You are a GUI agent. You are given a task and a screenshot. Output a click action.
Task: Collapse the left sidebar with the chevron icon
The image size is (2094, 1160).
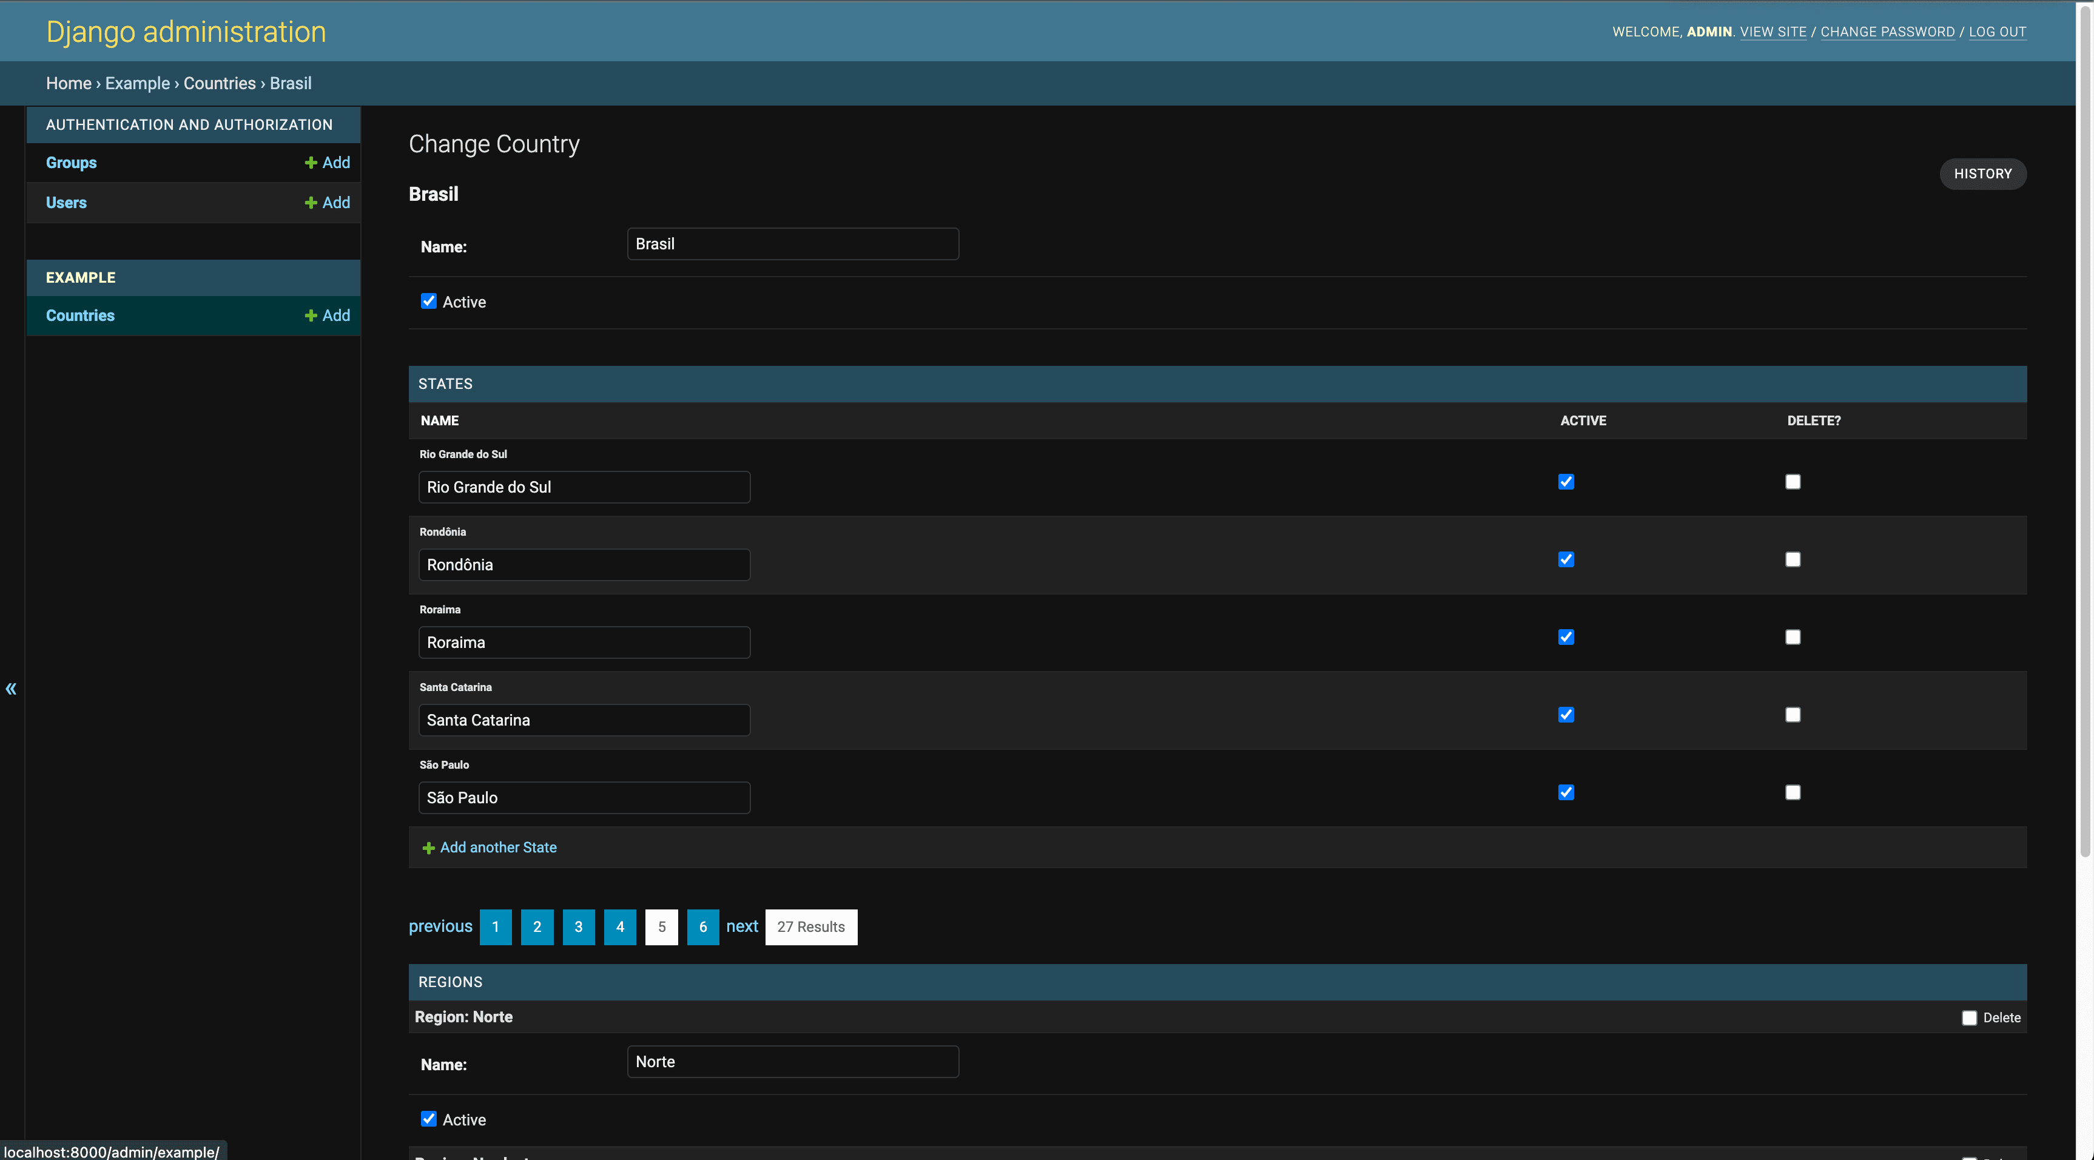[x=10, y=689]
